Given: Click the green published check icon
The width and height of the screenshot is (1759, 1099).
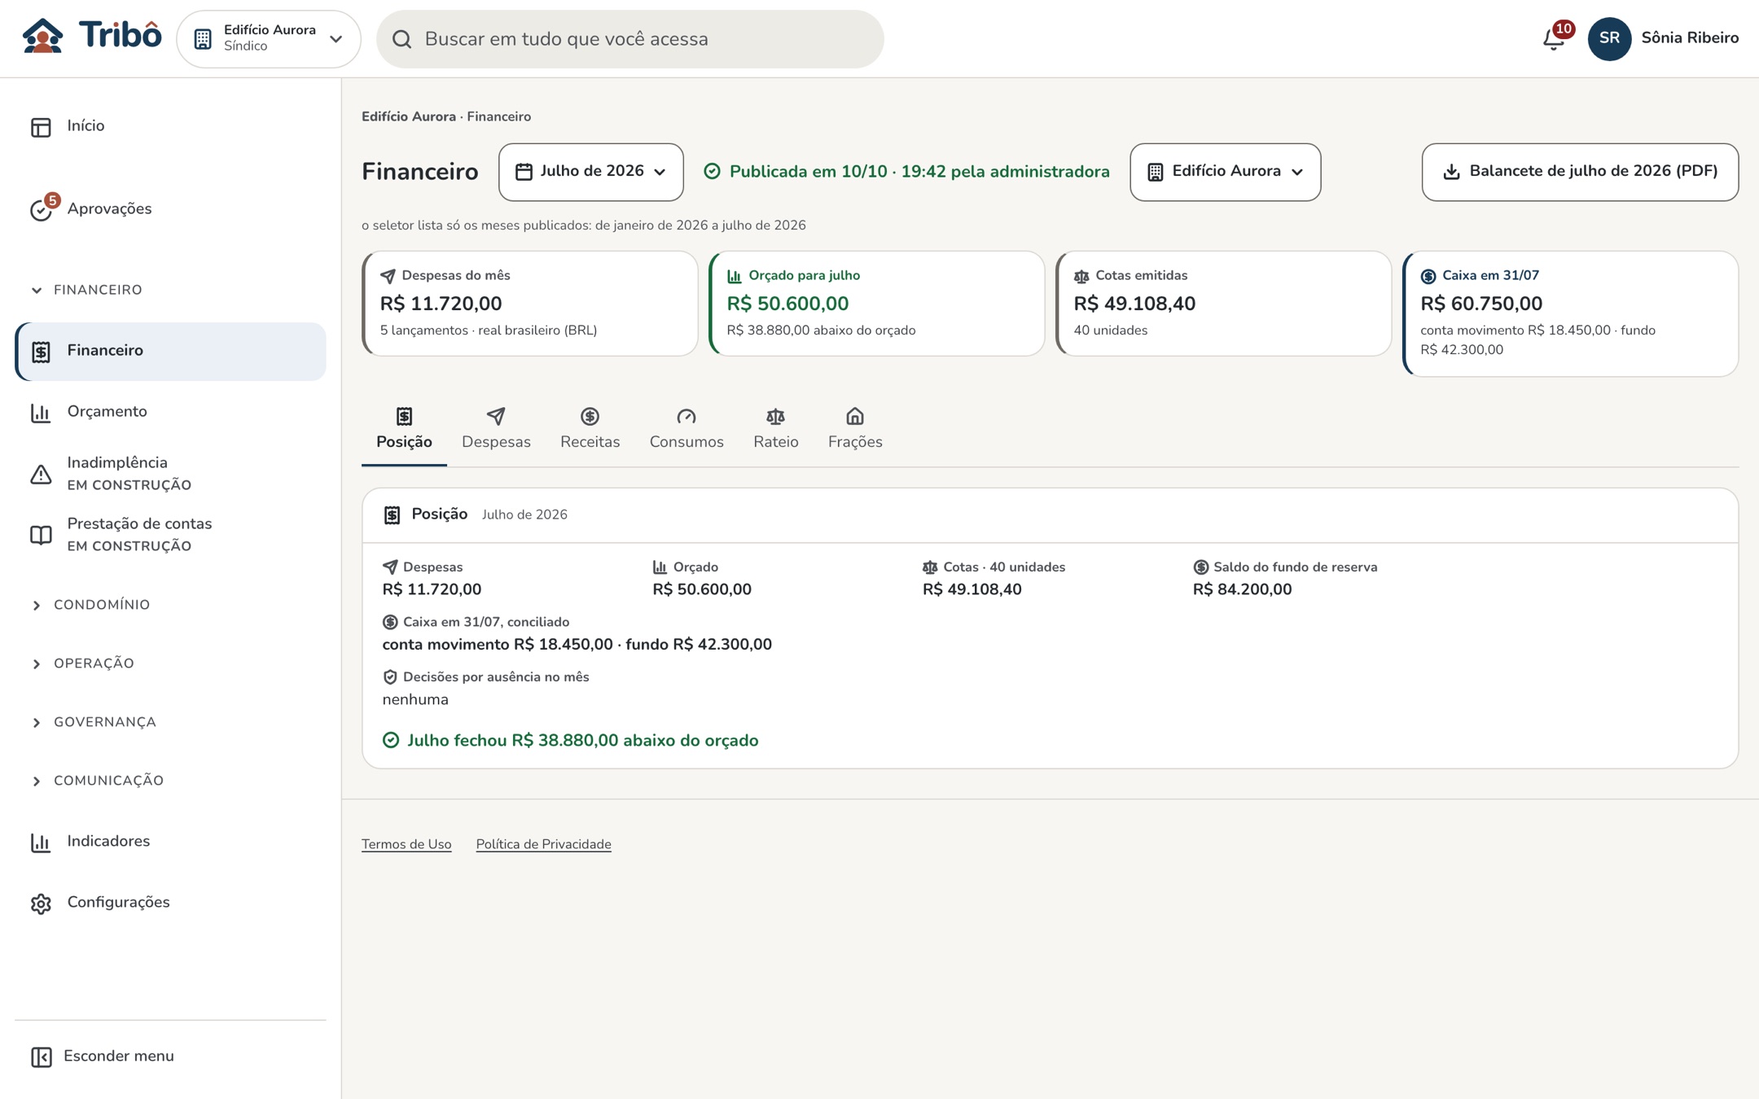Looking at the screenshot, I should tap(712, 171).
